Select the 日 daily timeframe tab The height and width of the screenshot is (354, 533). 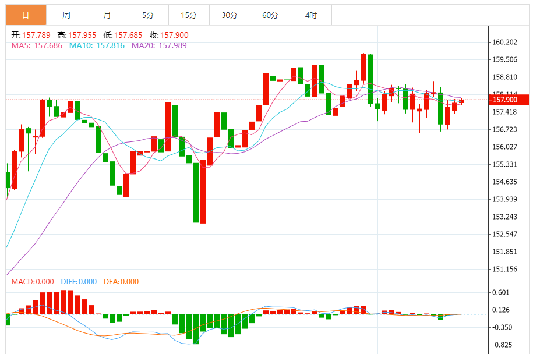click(x=26, y=15)
